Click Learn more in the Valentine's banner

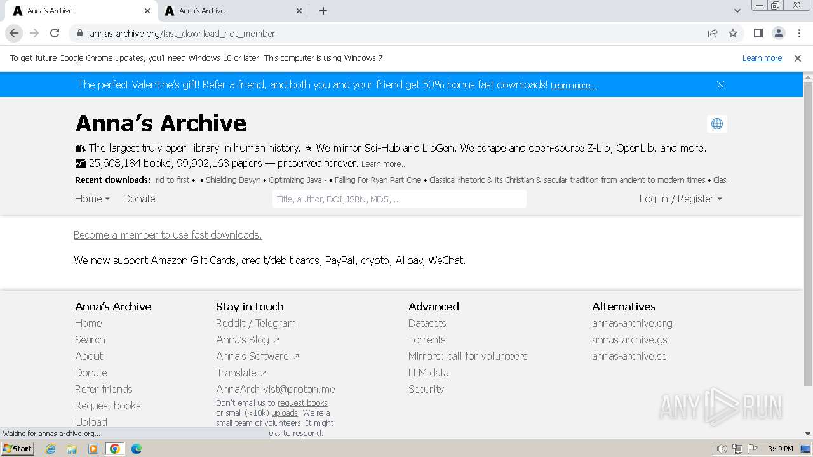pyautogui.click(x=574, y=85)
